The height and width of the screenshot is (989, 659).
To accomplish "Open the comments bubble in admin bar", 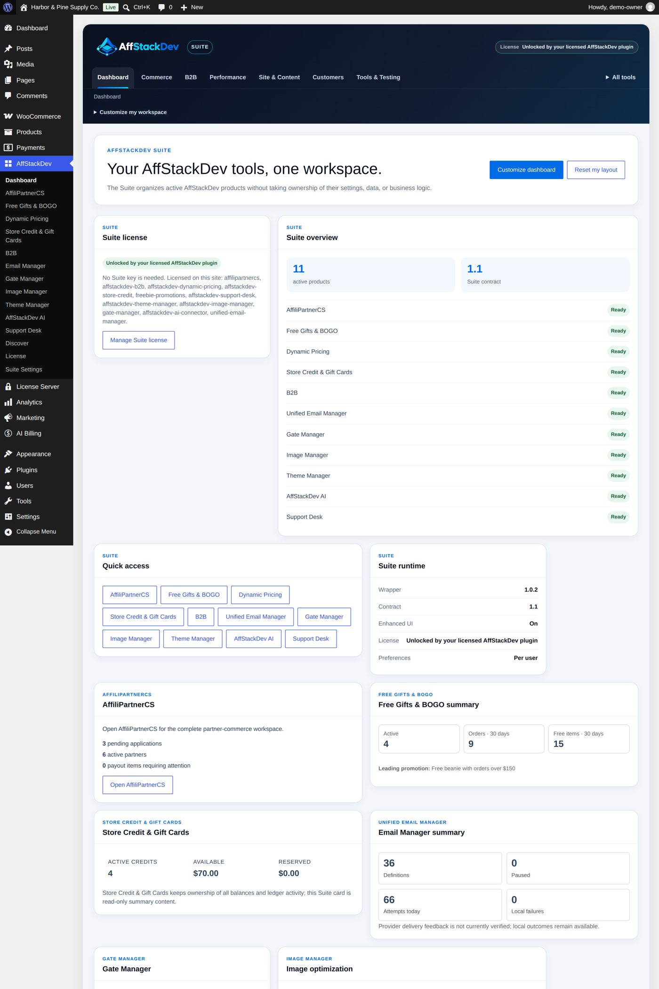I will coord(161,7).
